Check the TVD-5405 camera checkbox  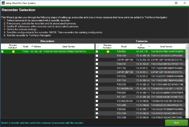coord(97,105)
